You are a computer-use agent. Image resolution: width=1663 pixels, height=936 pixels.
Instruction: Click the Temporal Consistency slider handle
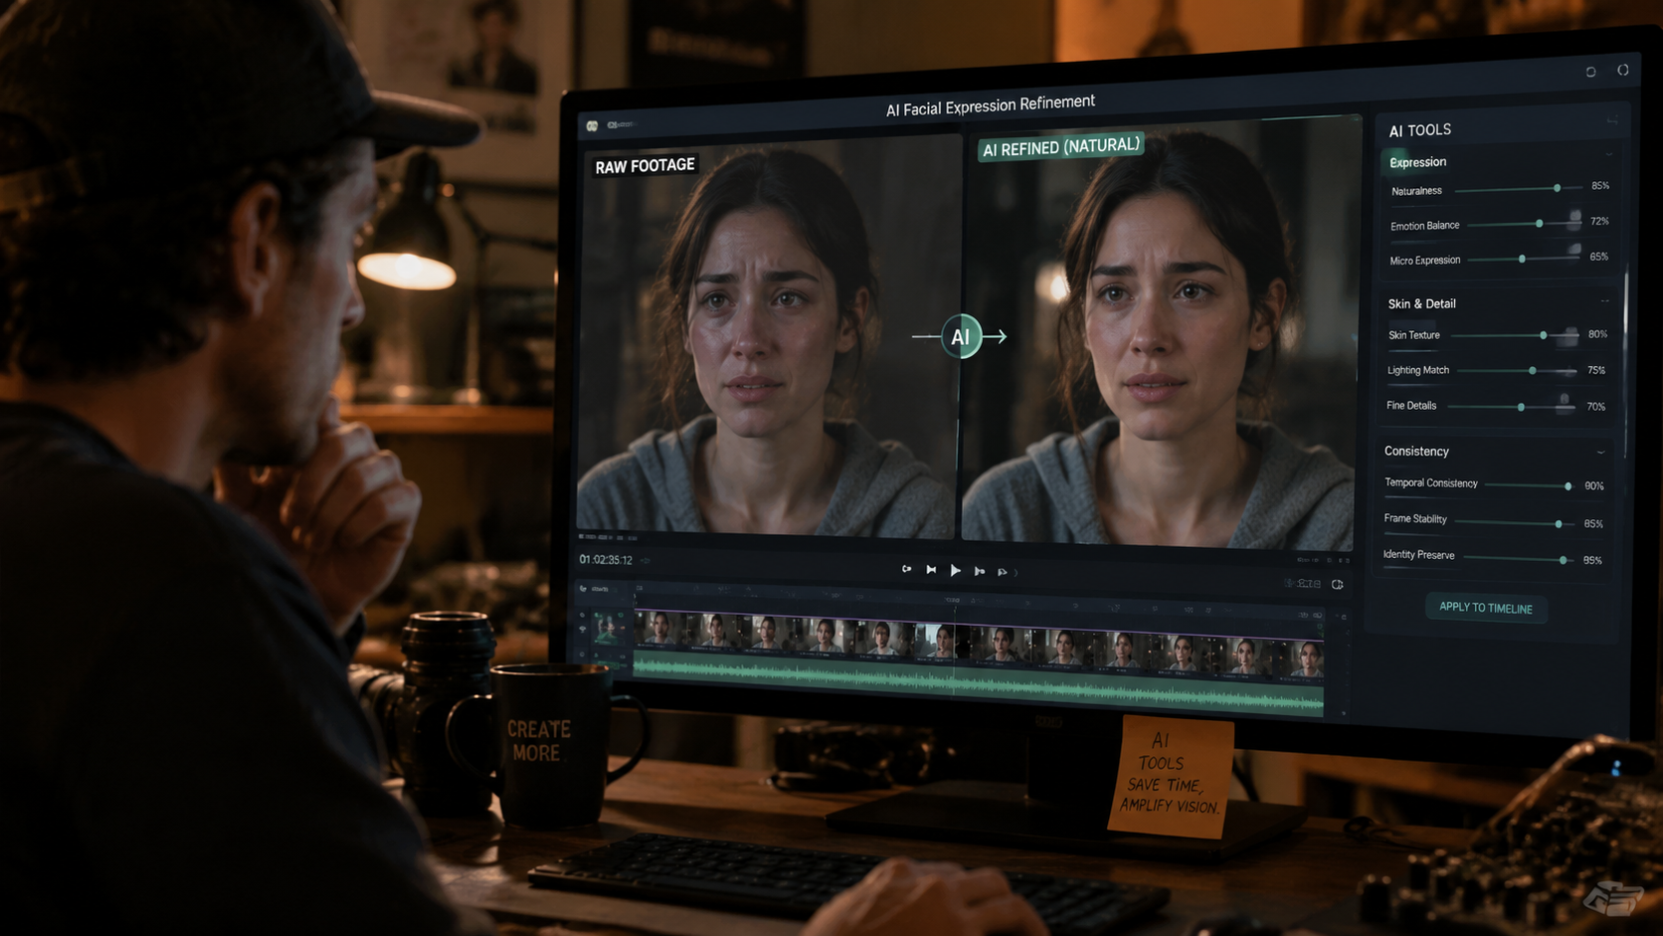coord(1569,486)
